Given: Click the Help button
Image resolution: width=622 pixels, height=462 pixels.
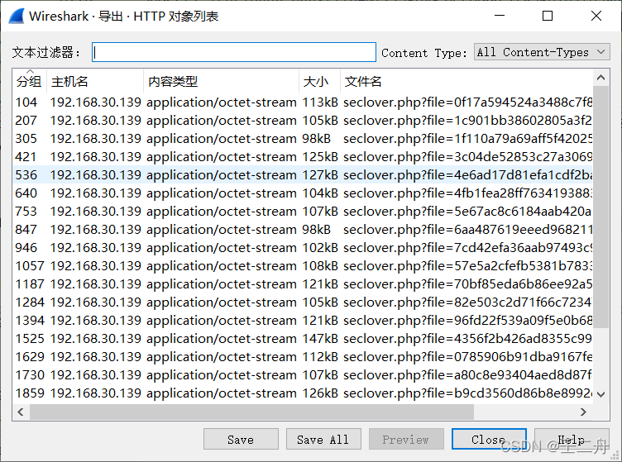Looking at the screenshot, I should tap(572, 440).
